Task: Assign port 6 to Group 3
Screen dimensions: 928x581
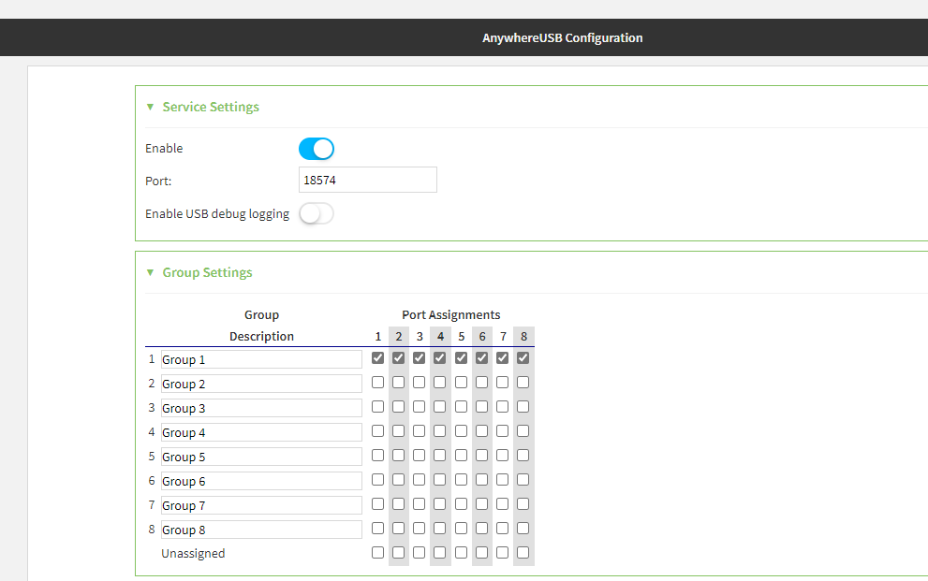Action: 481,407
